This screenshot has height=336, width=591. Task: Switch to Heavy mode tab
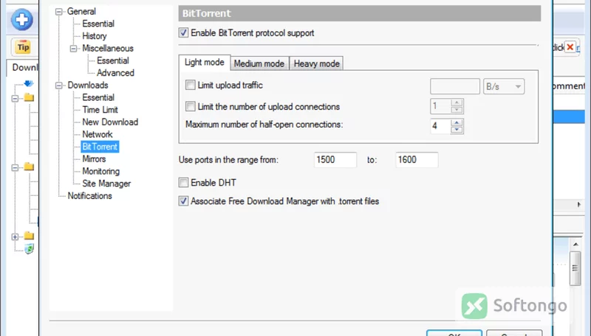pos(317,63)
